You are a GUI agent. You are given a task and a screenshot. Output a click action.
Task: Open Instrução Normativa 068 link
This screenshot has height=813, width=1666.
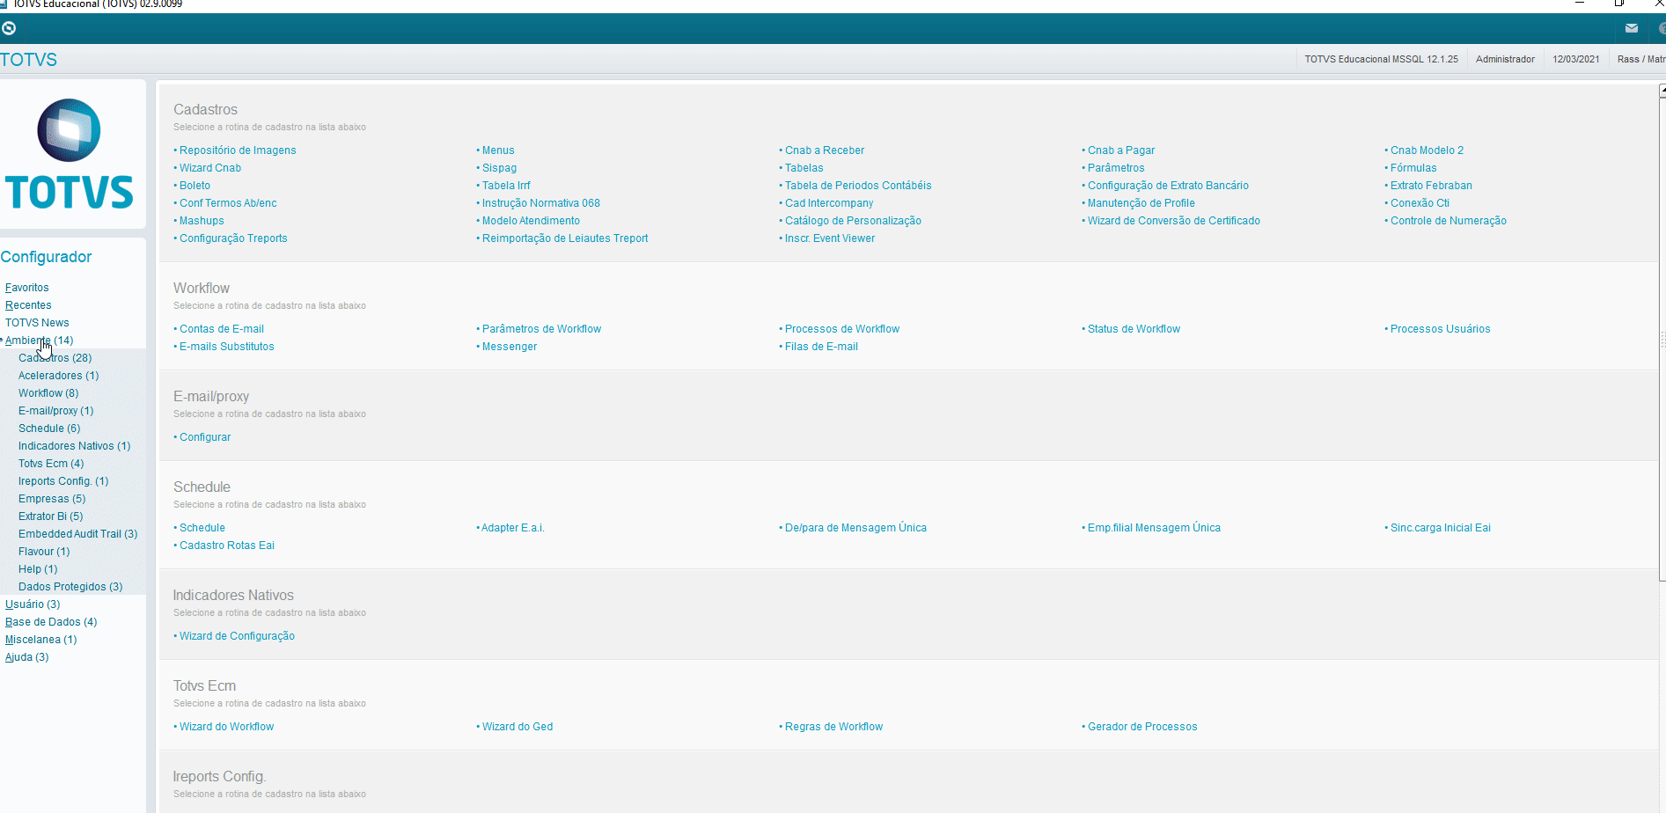pyautogui.click(x=541, y=203)
